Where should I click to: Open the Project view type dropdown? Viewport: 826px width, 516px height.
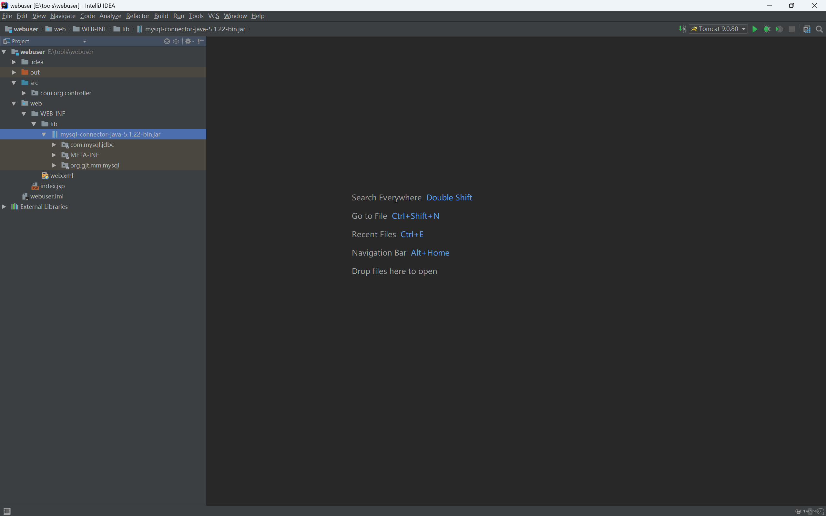tap(84, 41)
